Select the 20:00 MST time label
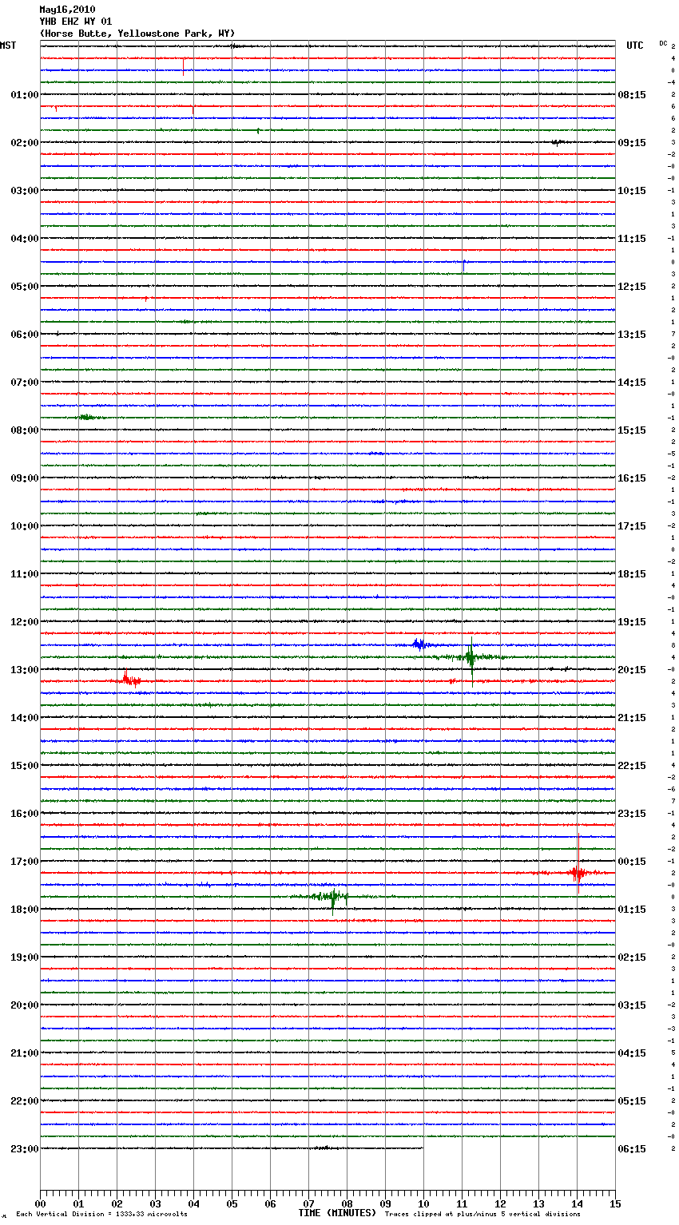 (25, 1005)
